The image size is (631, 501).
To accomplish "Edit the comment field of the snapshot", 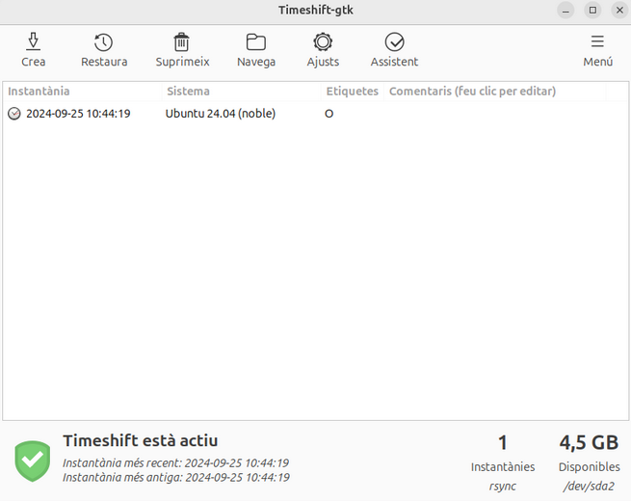I will (493, 114).
